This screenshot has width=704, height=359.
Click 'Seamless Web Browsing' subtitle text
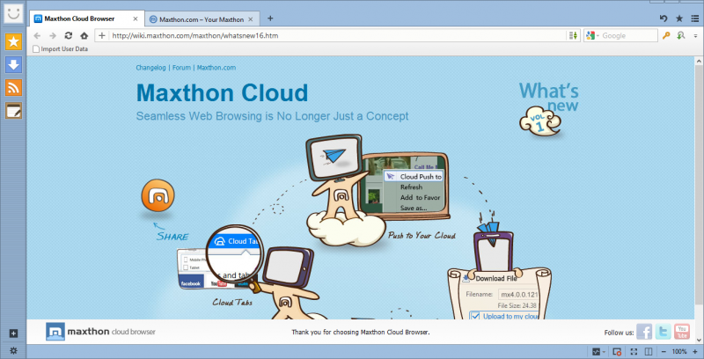click(x=272, y=116)
